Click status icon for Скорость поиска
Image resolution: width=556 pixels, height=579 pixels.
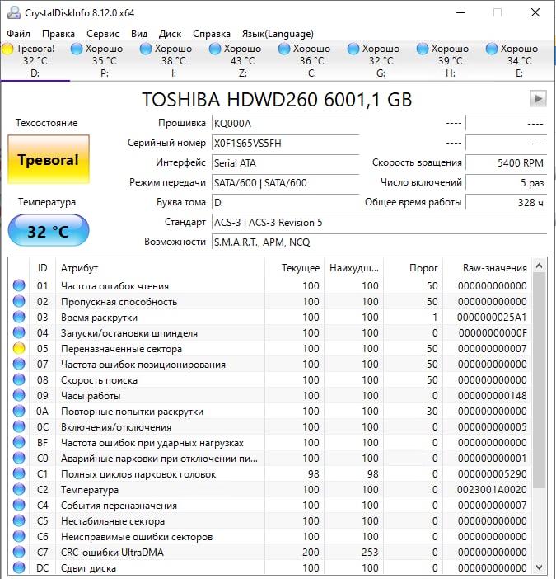19,379
